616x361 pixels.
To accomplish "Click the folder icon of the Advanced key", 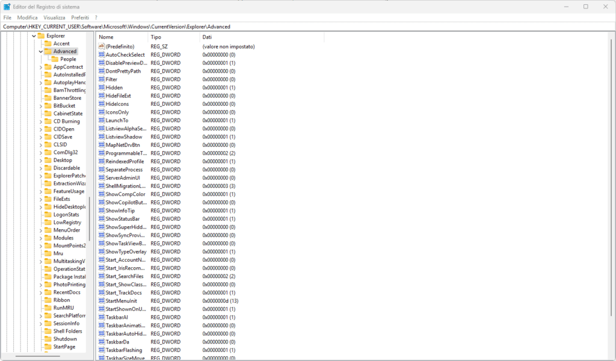I will (48, 52).
